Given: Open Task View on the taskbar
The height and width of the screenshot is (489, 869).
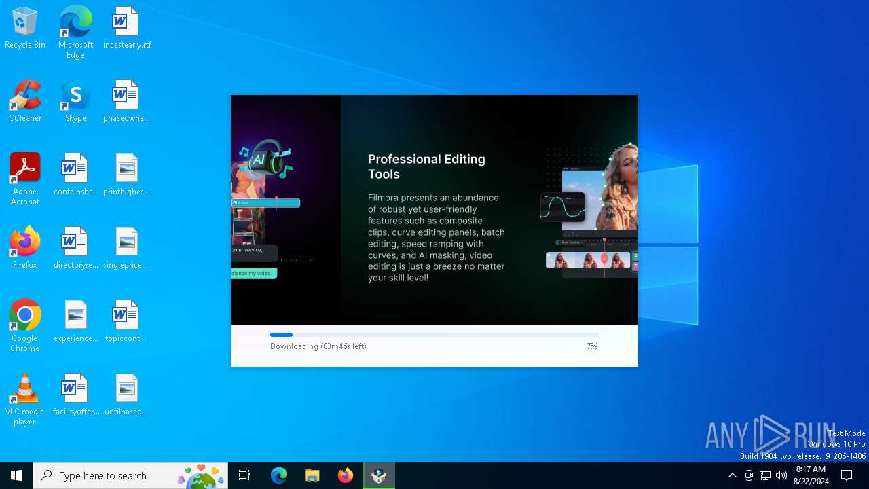Looking at the screenshot, I should click(x=244, y=475).
